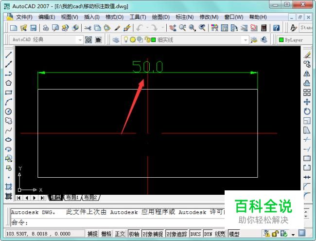Click the green layer color swatch
Image resolution: width=316 pixels, height=241 pixels.
point(153,40)
